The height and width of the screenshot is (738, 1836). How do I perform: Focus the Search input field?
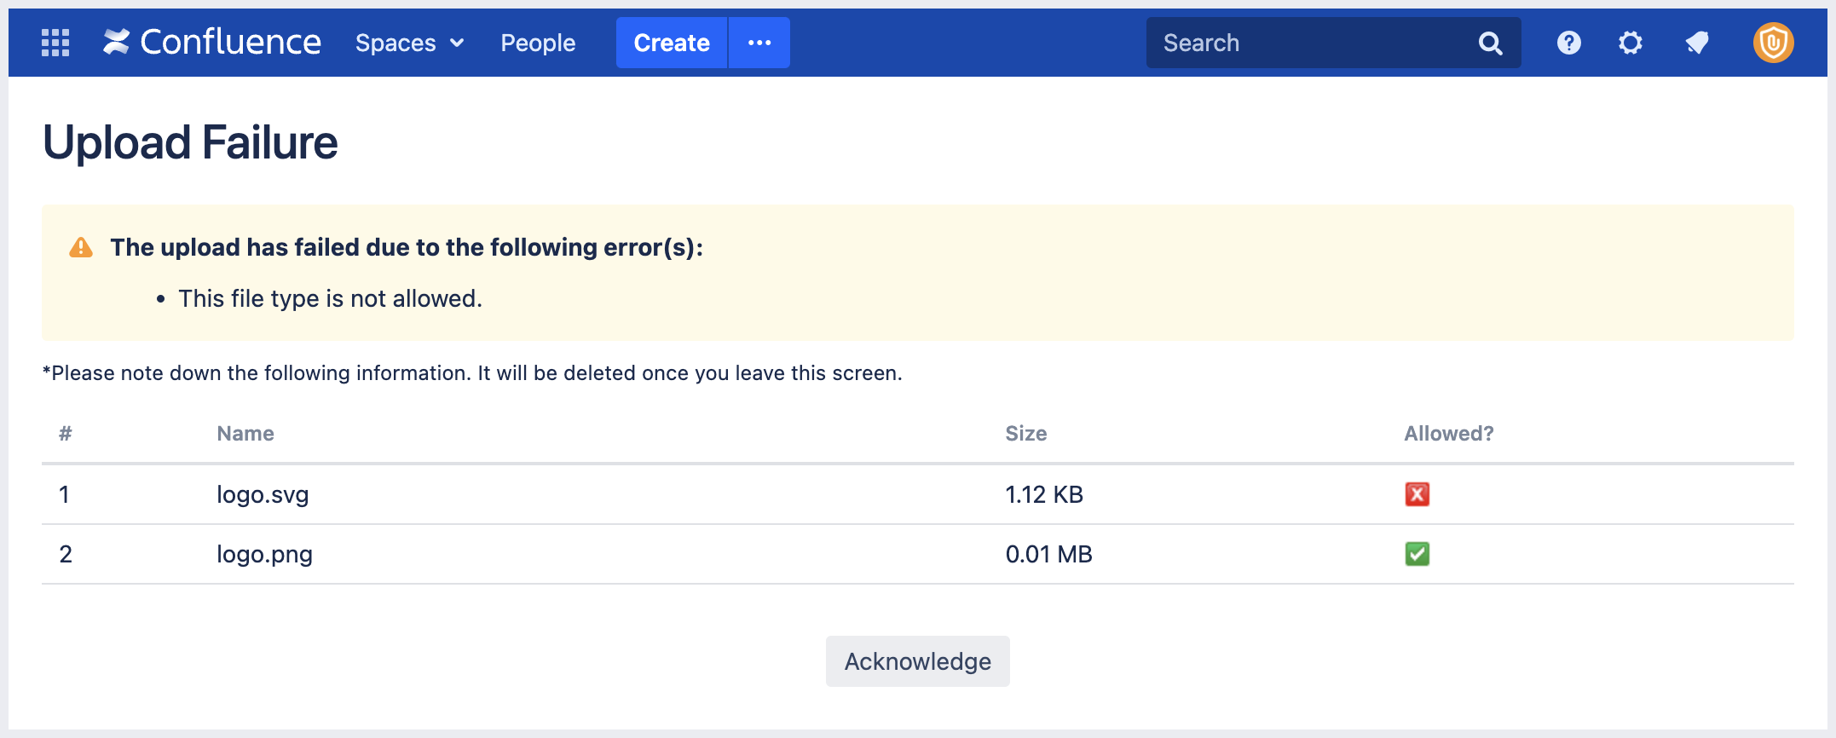[x=1308, y=43]
